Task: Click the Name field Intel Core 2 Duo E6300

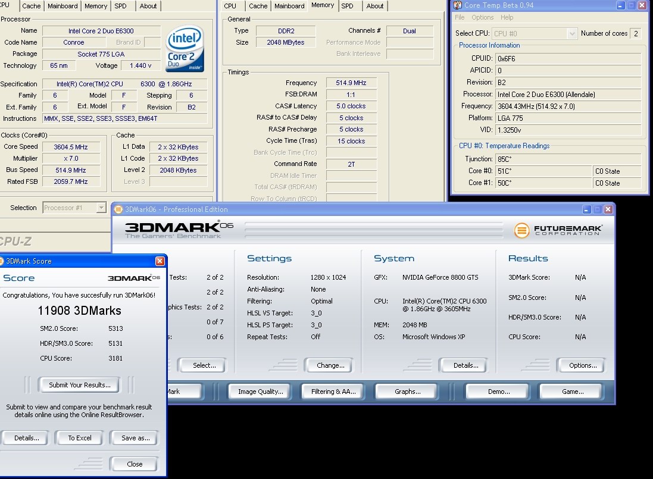Action: 101,31
